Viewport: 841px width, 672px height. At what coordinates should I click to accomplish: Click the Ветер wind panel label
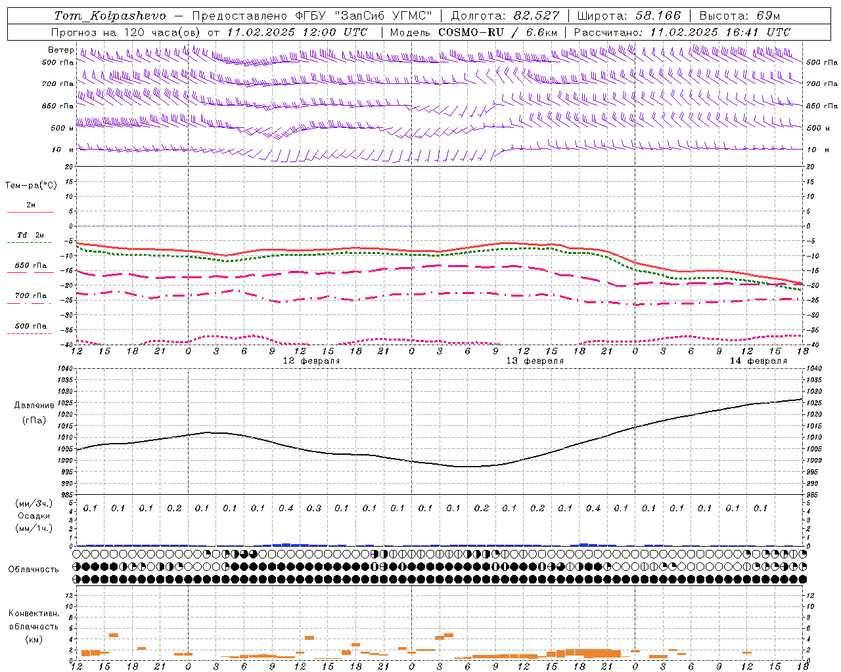point(60,50)
